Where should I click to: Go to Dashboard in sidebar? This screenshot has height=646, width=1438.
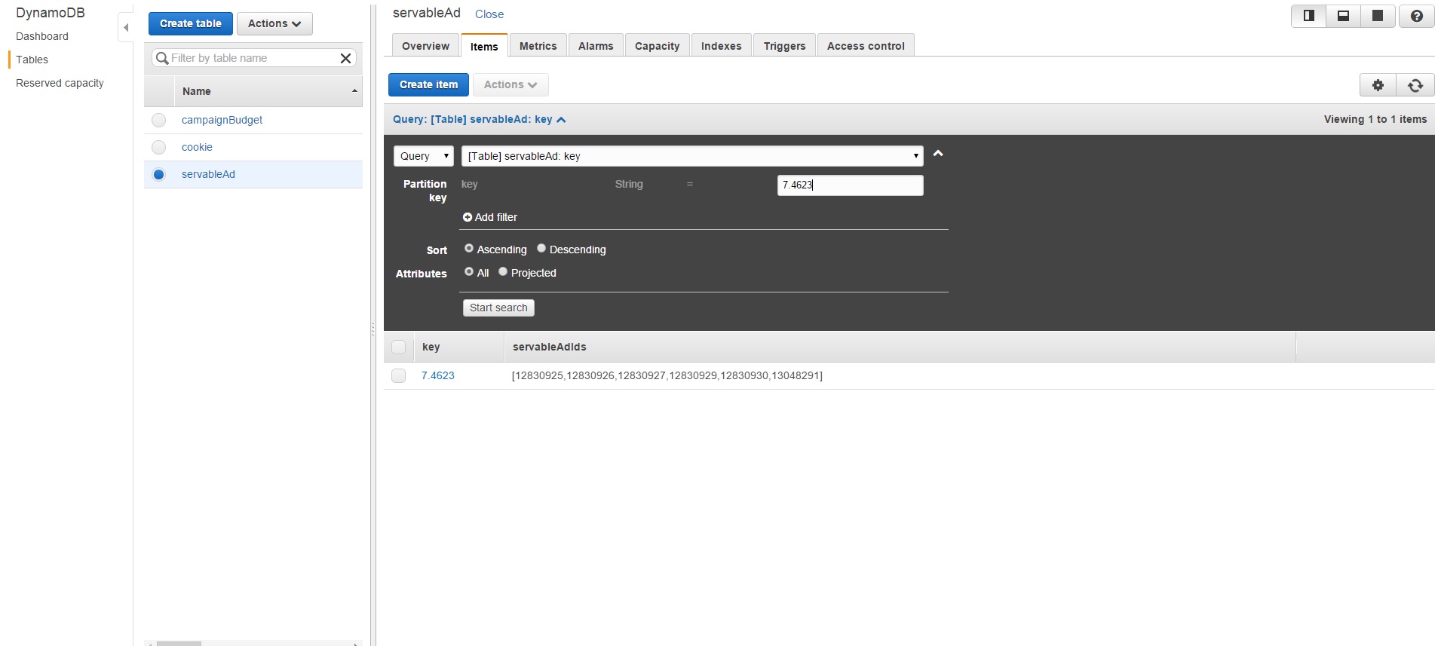(42, 36)
